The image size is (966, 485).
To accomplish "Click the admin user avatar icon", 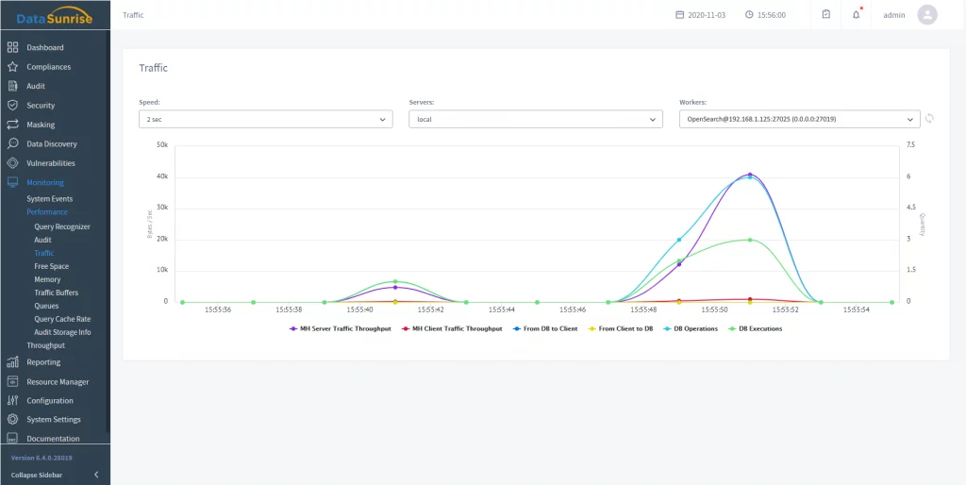I will coord(927,15).
